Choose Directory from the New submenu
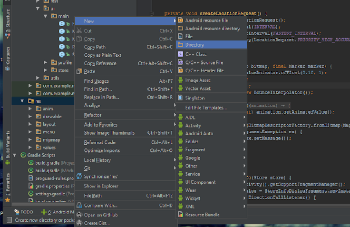 click(212, 45)
